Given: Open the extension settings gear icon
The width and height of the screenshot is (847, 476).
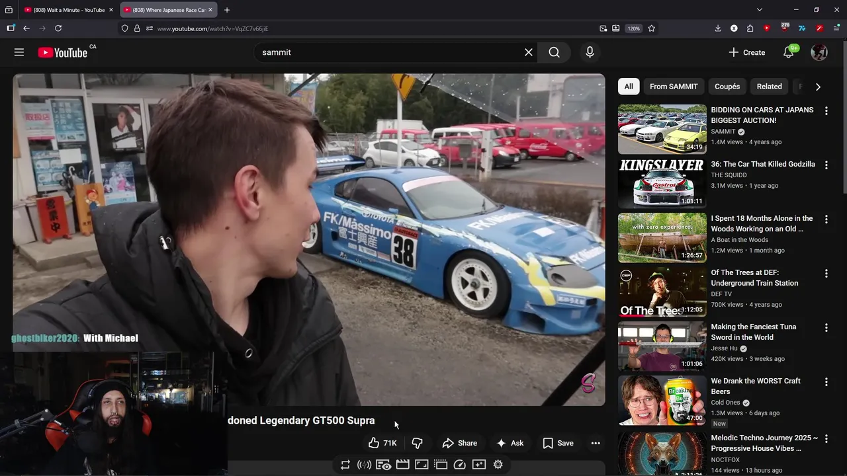Looking at the screenshot, I should (498, 465).
